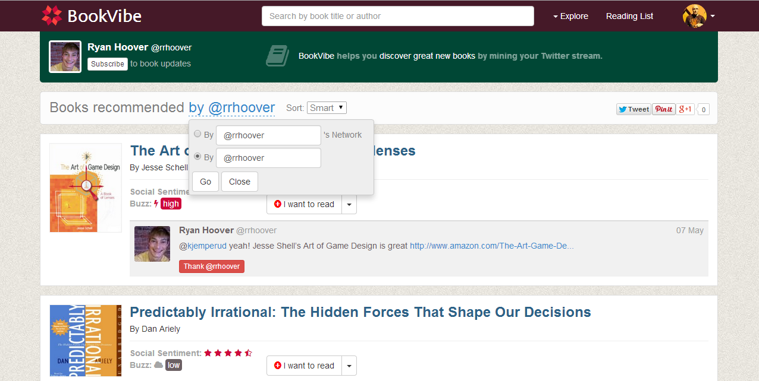Select the second 'By @rrhoover' radio option

[x=197, y=157]
